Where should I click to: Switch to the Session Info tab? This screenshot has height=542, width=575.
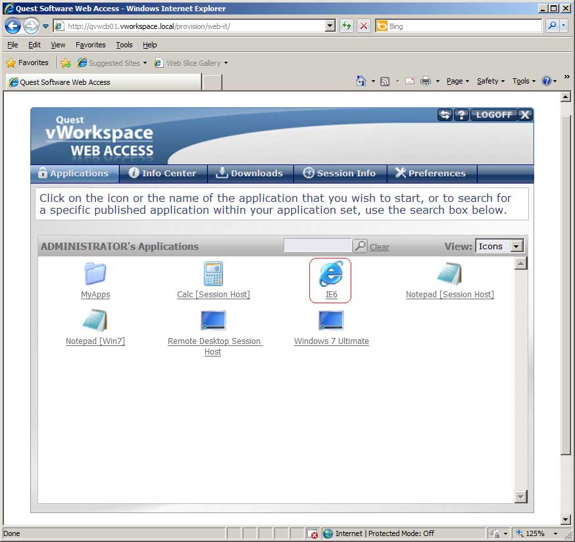(340, 173)
